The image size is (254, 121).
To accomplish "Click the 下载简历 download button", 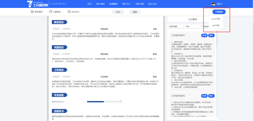I will click(x=219, y=12).
